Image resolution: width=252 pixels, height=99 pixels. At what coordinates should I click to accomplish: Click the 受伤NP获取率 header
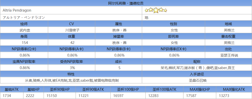tap(72, 62)
